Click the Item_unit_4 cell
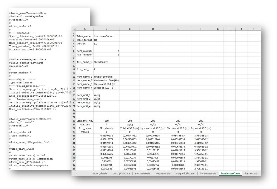 click(85, 106)
